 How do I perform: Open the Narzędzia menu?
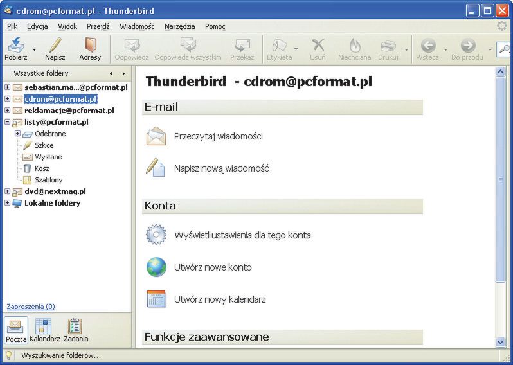(x=180, y=26)
